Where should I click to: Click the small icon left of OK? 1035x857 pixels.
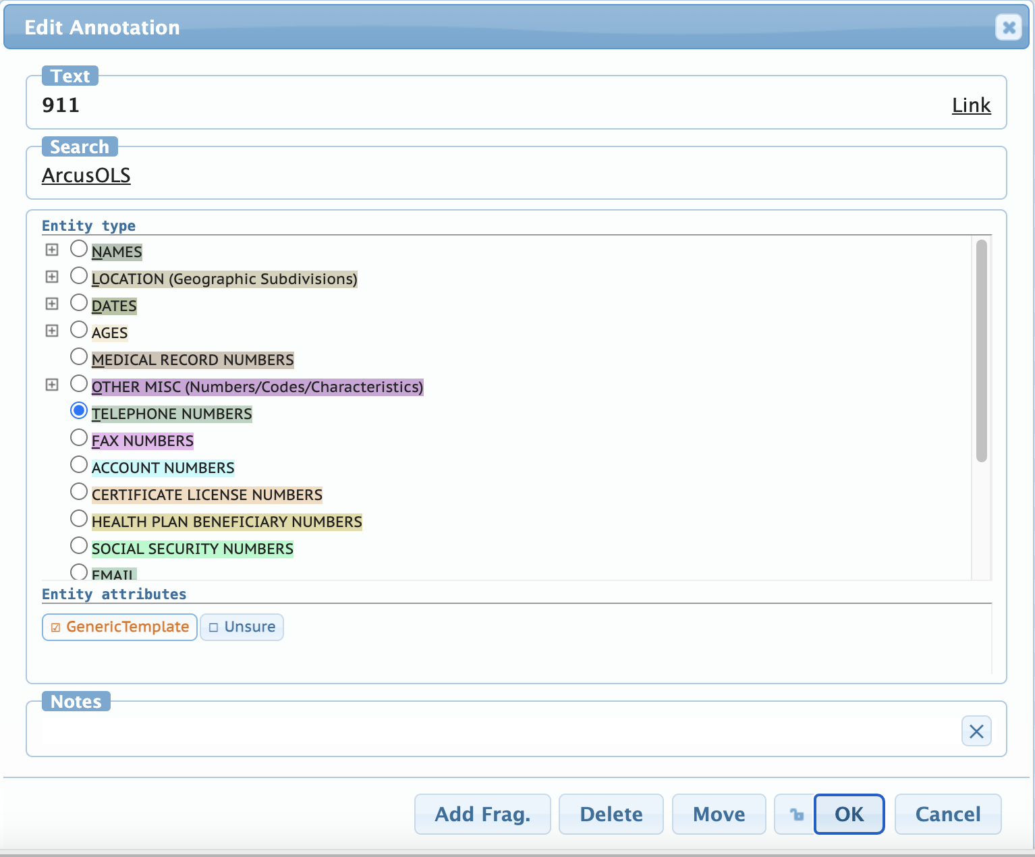pos(797,814)
